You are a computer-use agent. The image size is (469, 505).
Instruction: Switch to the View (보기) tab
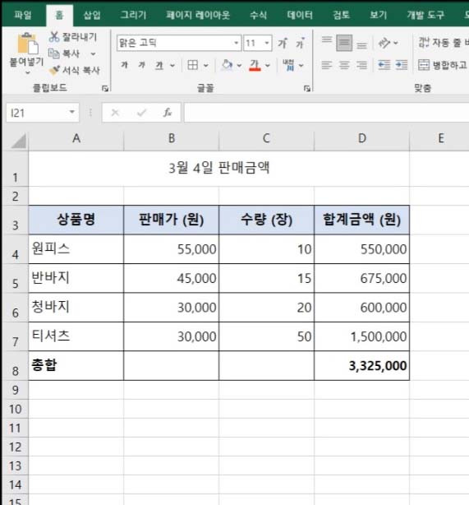pos(379,15)
